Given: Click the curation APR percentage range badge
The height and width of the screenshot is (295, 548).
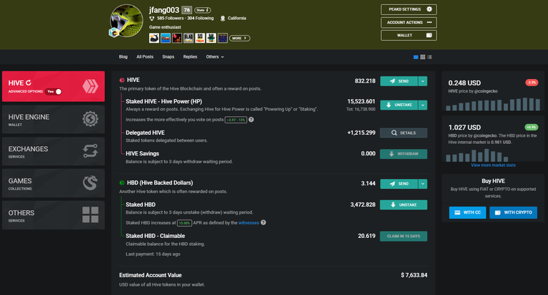Looking at the screenshot, I should pos(236,120).
